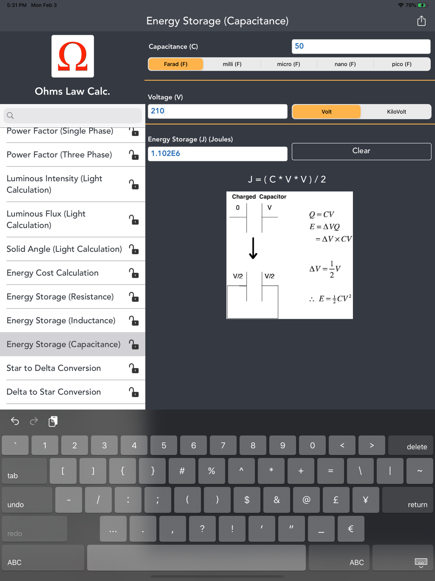Tap unlock icon beside Solid Angle
This screenshot has height=581, width=435.
[134, 249]
